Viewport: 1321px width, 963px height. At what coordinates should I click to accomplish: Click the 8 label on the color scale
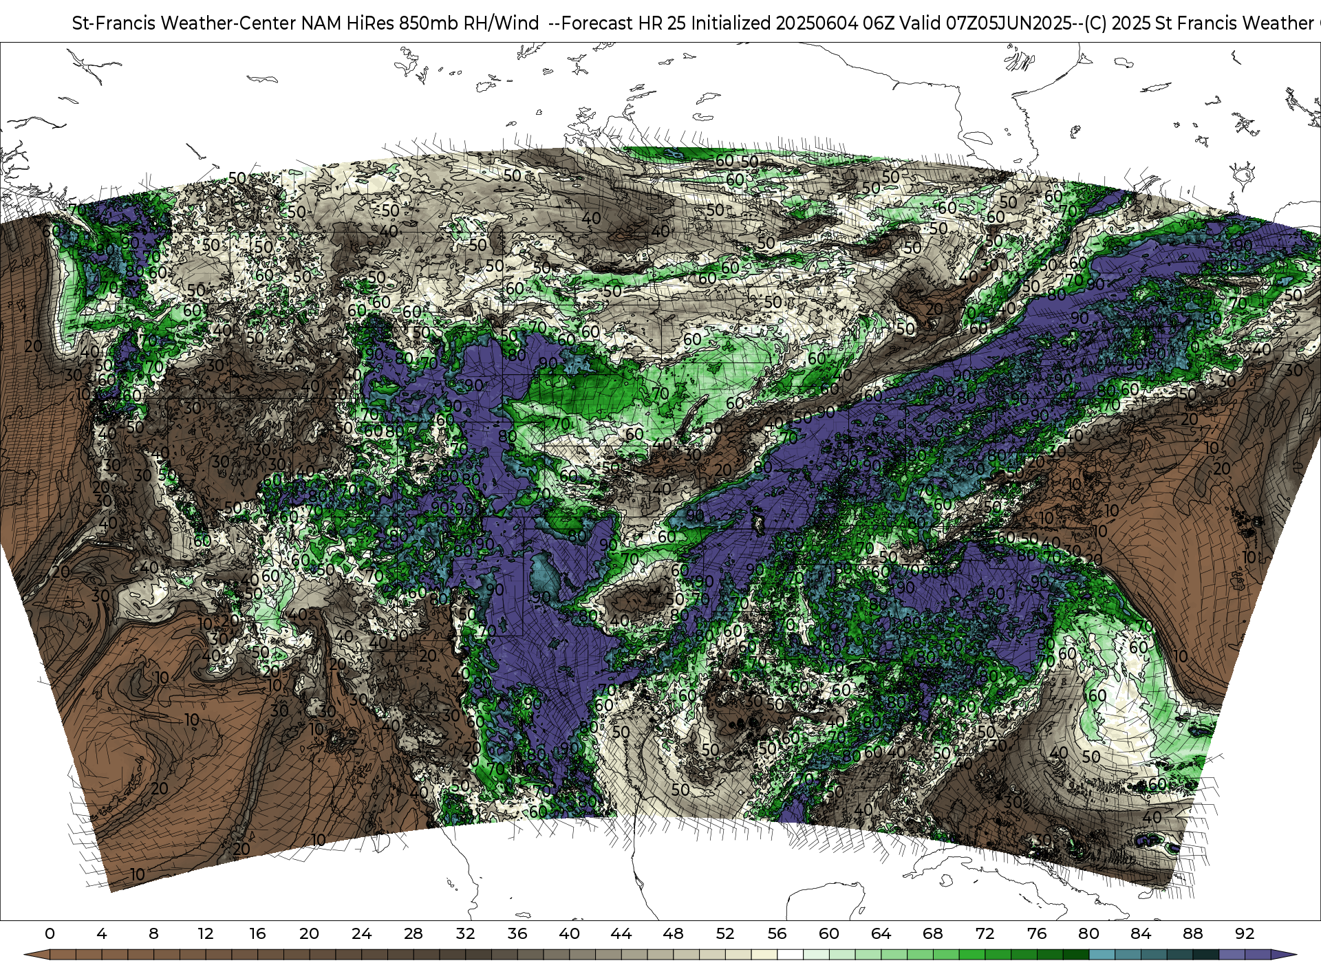[153, 933]
